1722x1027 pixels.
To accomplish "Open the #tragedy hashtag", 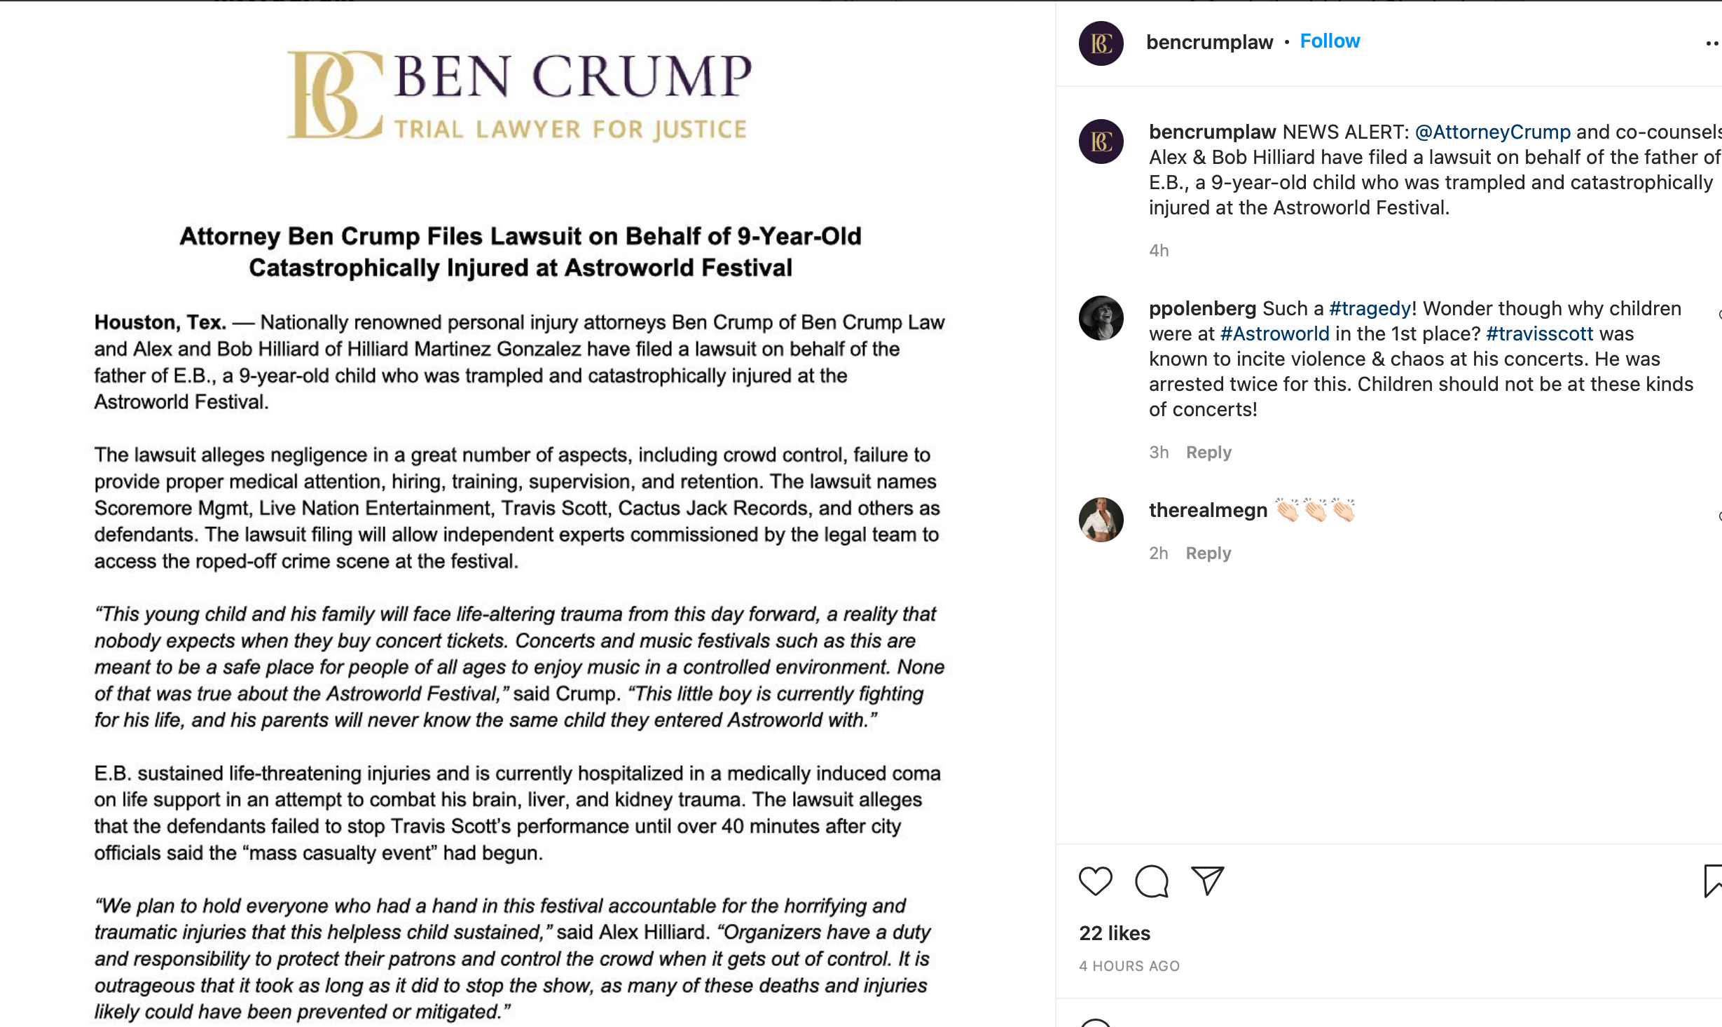I will pos(1370,308).
